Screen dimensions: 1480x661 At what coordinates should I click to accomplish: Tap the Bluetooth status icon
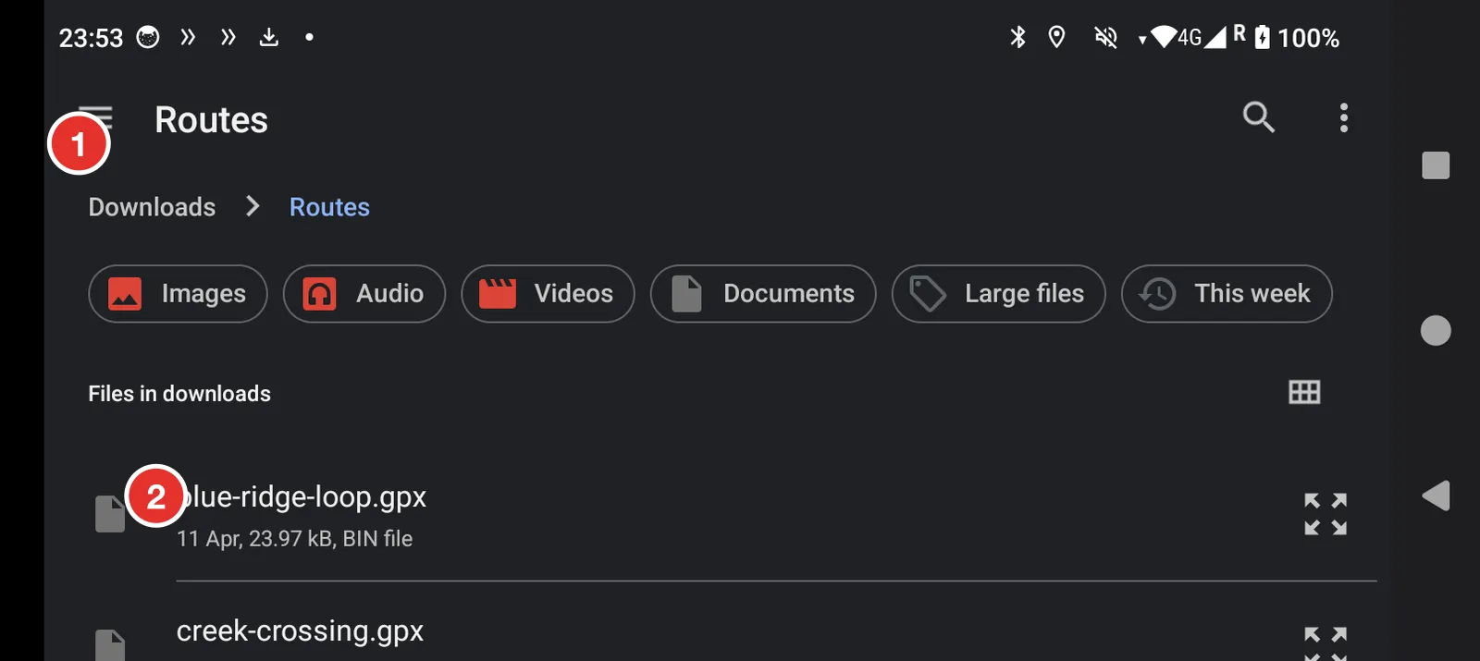[x=1017, y=37]
